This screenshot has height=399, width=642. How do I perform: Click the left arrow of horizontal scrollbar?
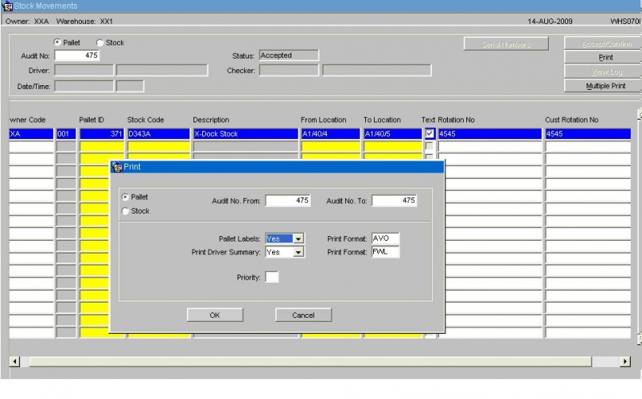coord(14,361)
